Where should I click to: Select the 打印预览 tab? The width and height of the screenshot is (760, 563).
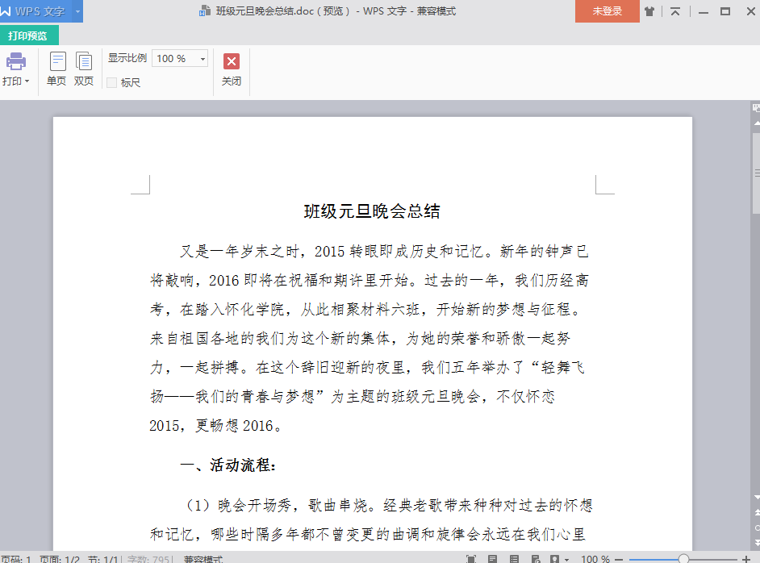pyautogui.click(x=28, y=35)
